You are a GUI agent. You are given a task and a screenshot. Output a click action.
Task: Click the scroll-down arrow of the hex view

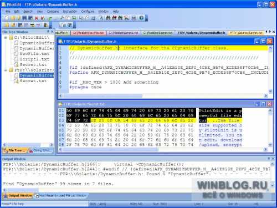tap(270, 145)
